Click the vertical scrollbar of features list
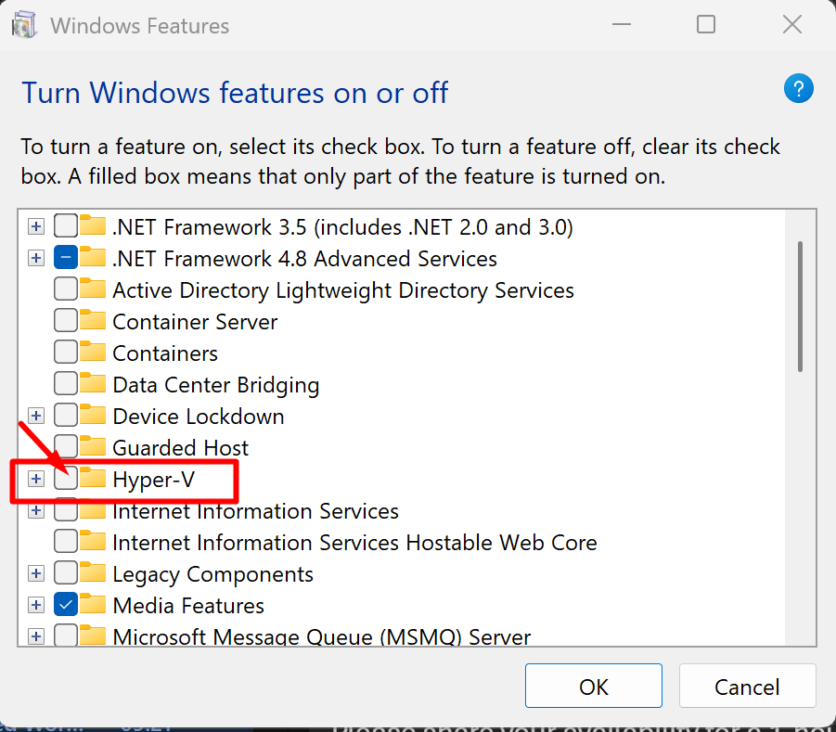Image resolution: width=836 pixels, height=732 pixels. click(x=800, y=306)
